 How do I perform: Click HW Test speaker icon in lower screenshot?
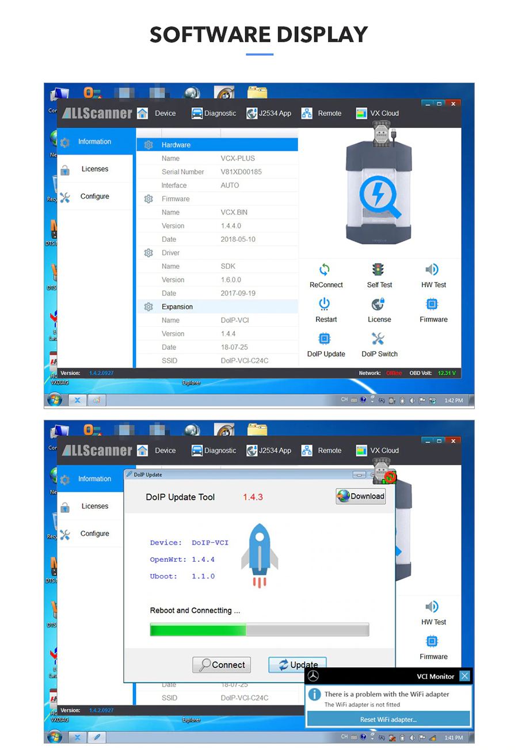pyautogui.click(x=432, y=607)
